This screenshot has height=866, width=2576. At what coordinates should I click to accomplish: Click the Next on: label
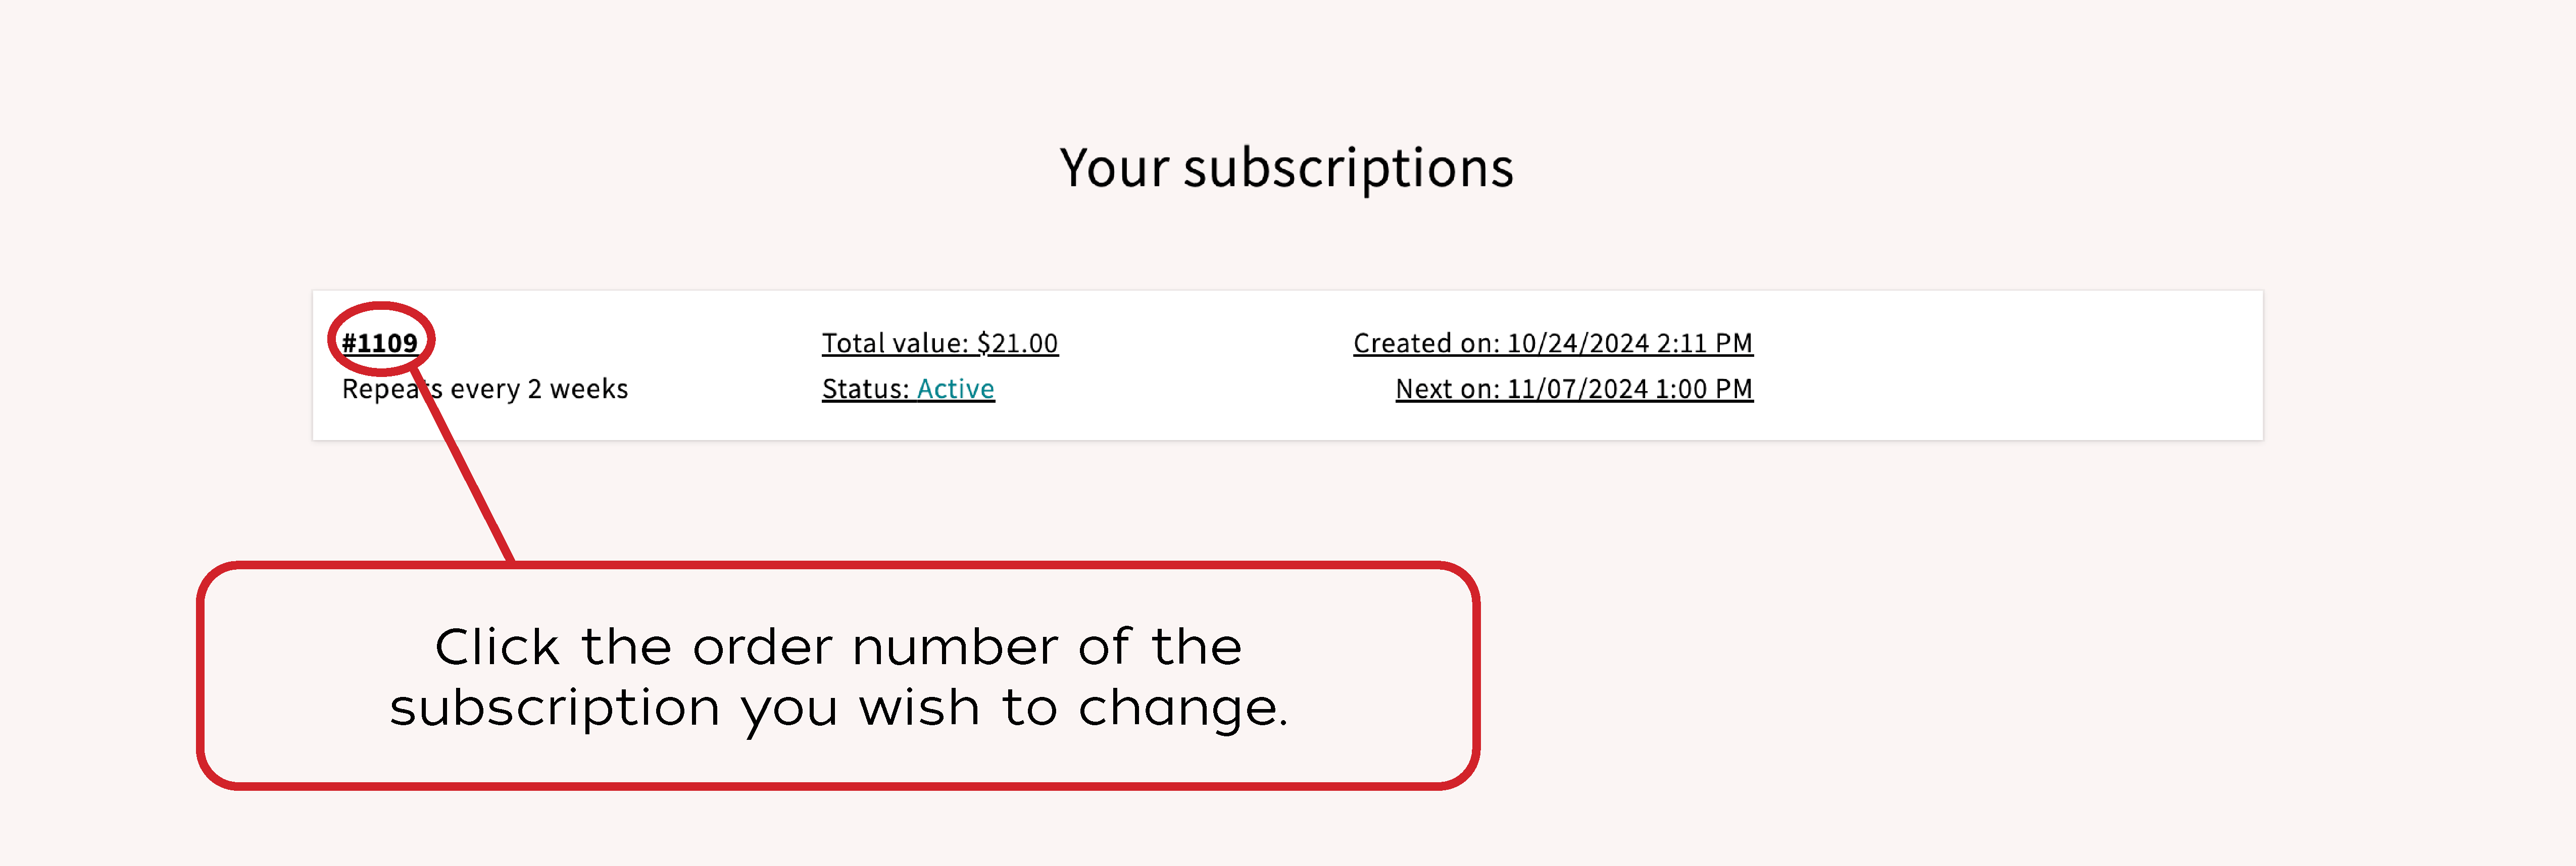[x=1446, y=389]
